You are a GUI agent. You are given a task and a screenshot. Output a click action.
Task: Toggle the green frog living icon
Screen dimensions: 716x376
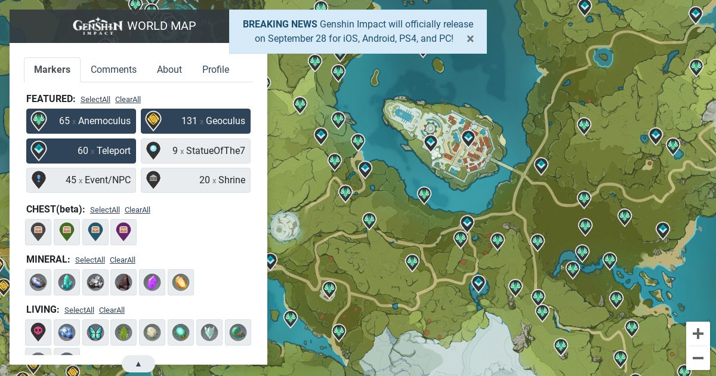tap(124, 332)
